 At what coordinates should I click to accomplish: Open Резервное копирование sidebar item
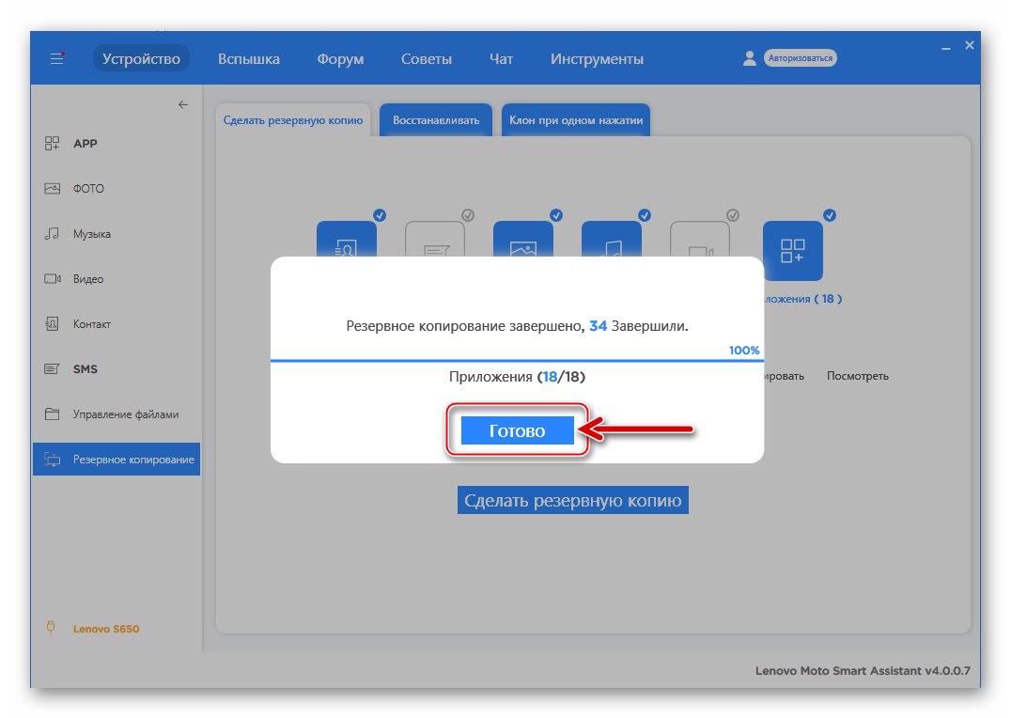click(117, 460)
